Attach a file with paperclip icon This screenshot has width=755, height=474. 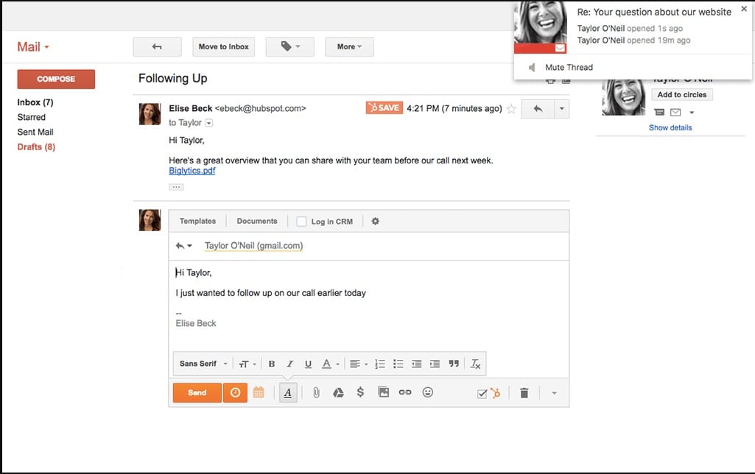(316, 393)
